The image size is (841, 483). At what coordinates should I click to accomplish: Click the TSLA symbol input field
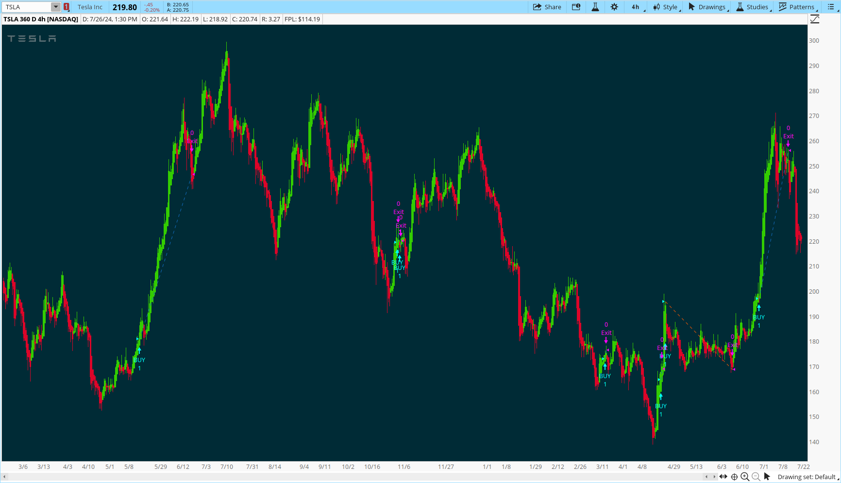(27, 7)
